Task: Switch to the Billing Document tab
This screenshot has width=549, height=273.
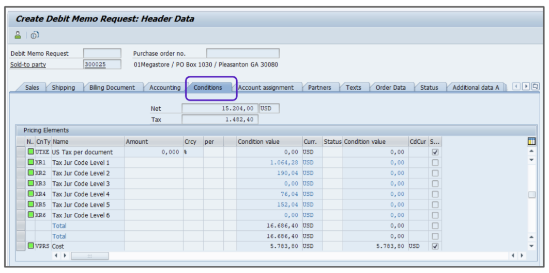Action: click(112, 88)
